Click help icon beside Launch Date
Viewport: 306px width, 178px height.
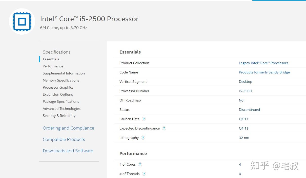click(144, 119)
